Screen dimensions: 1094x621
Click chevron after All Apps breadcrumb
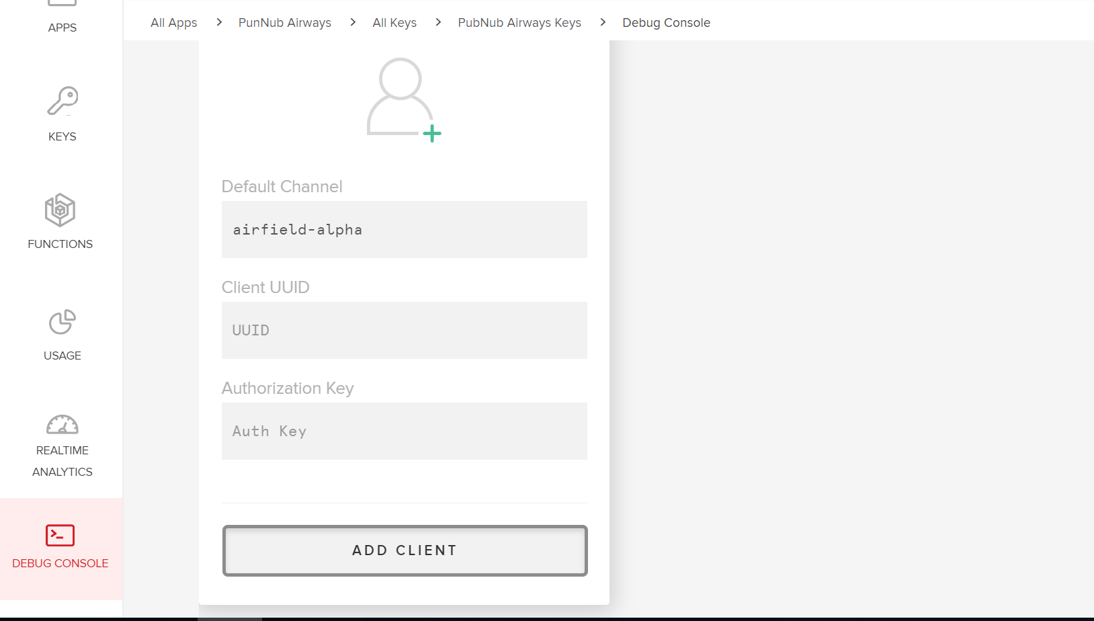(x=219, y=22)
